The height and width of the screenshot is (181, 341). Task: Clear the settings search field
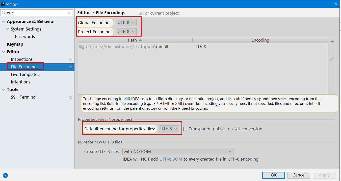tap(69, 13)
